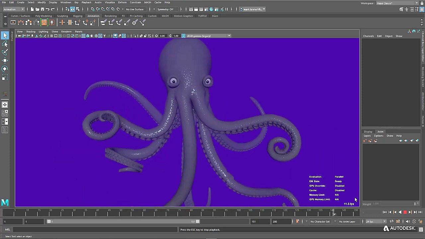Viewport: 425px width, 239px height.
Task: Open the Deform menu
Action: click(122, 2)
